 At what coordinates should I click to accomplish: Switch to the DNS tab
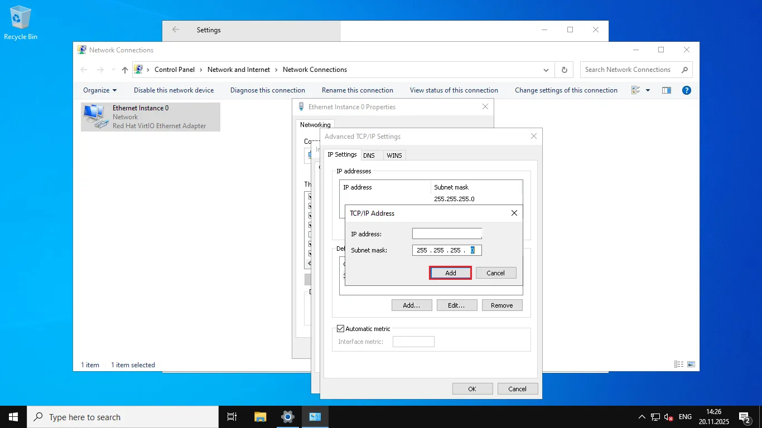click(369, 155)
